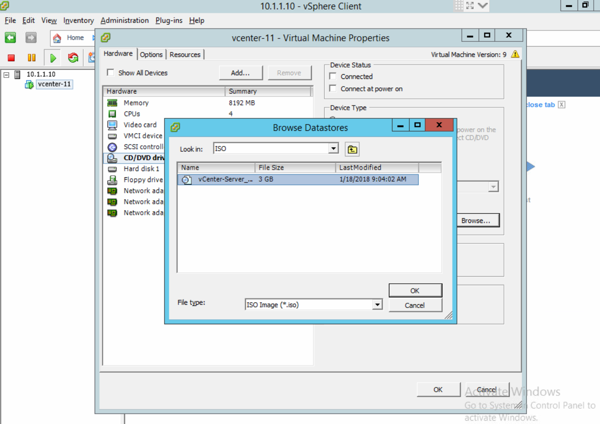Click OK in the Browse Datastores dialog
Screen dimensions: 600x424
(415, 290)
